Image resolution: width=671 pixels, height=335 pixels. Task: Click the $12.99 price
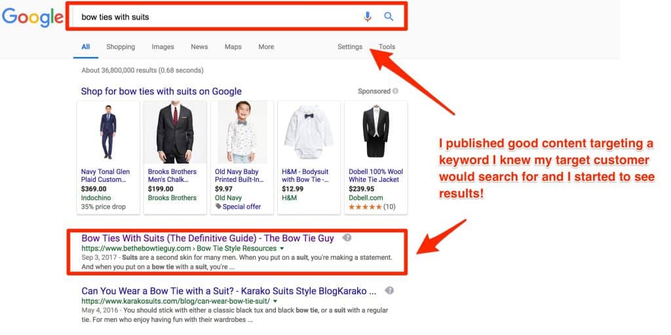coord(293,189)
